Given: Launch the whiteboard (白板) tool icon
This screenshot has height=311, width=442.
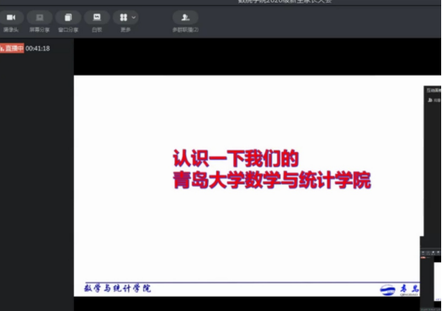Looking at the screenshot, I should 97,18.
